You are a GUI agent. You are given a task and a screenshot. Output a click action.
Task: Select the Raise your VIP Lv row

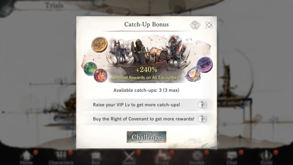[x=147, y=105]
